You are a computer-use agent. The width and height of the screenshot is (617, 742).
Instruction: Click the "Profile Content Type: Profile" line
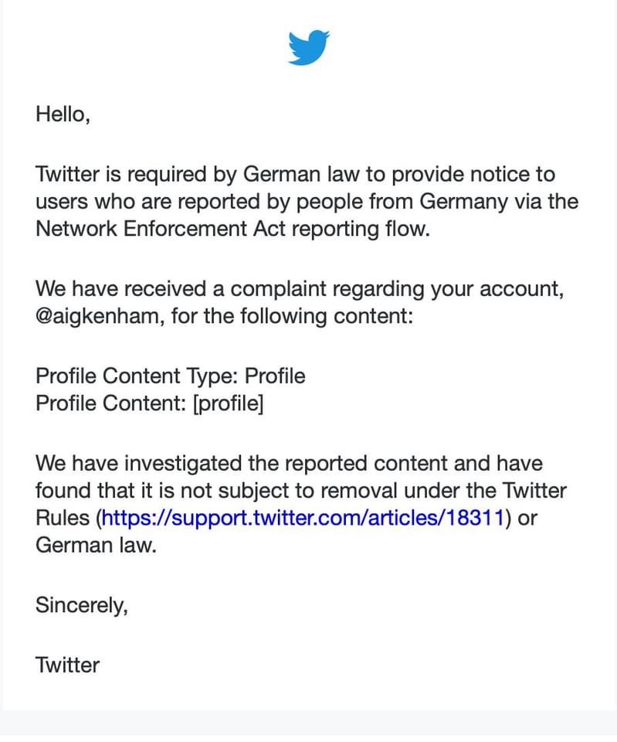pyautogui.click(x=170, y=376)
